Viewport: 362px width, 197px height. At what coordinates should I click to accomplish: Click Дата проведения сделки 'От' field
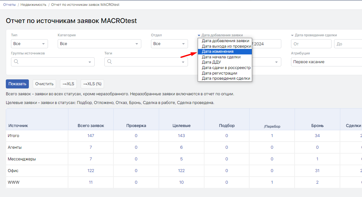coord(311,44)
